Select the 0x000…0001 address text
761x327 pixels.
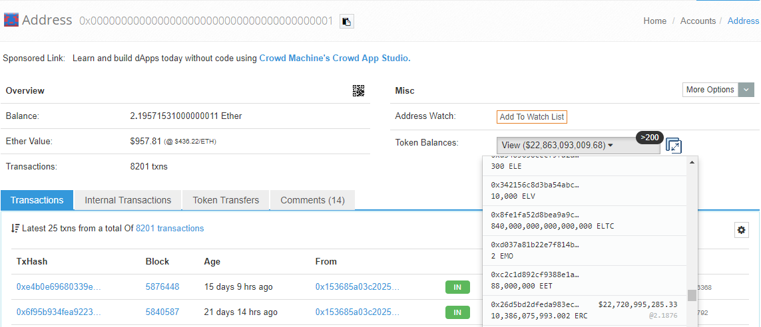206,21
